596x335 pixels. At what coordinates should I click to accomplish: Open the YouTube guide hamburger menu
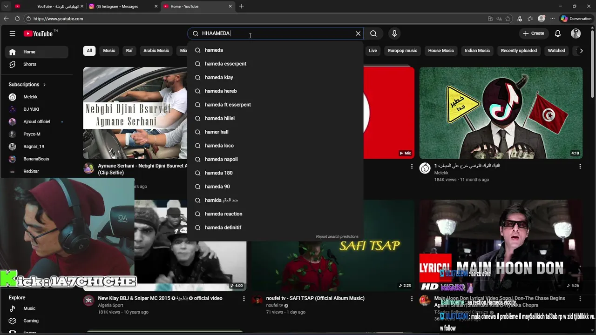pyautogui.click(x=13, y=33)
